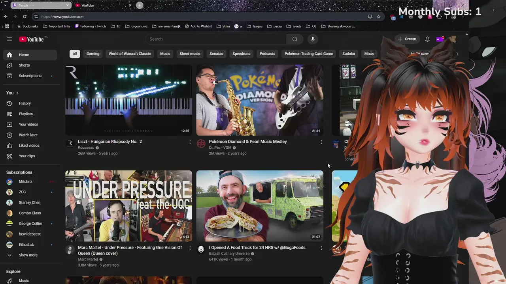Select the Gaming filter chip
The height and width of the screenshot is (284, 506).
93,54
